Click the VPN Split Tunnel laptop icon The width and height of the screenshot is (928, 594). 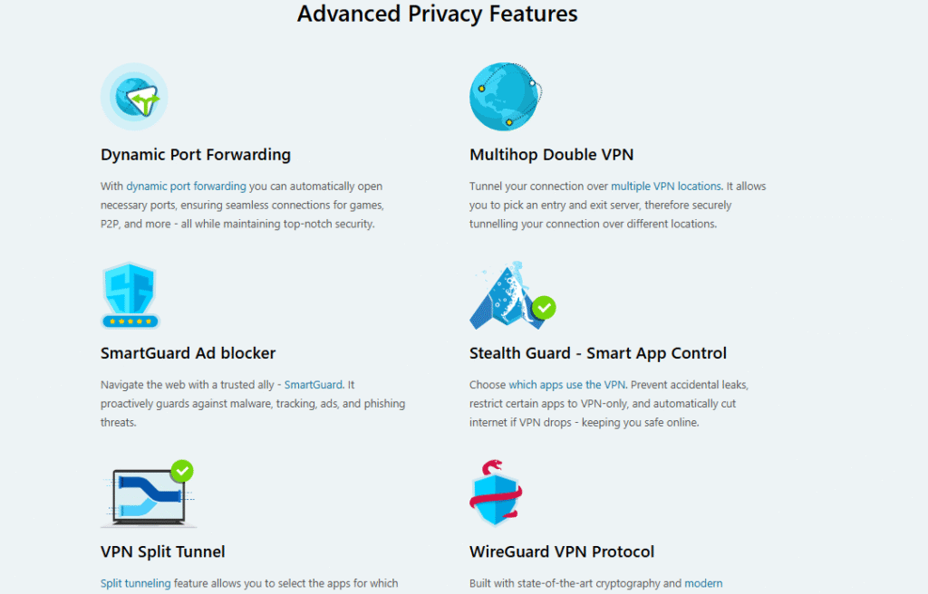point(148,494)
